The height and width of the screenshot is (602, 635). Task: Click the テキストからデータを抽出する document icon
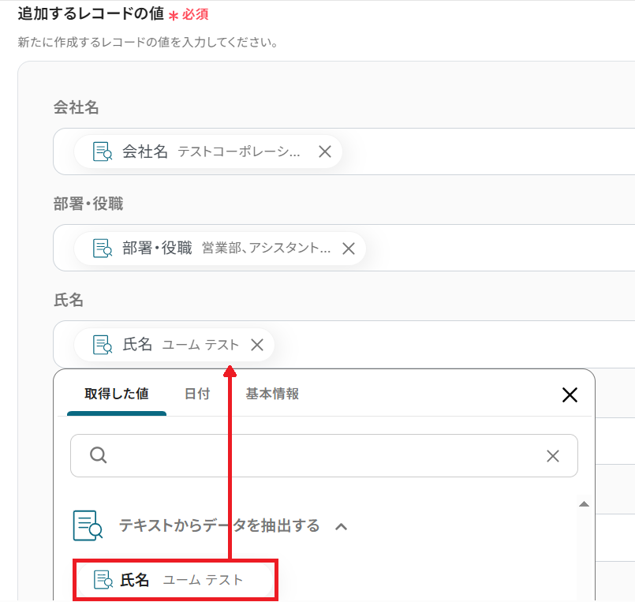[88, 525]
